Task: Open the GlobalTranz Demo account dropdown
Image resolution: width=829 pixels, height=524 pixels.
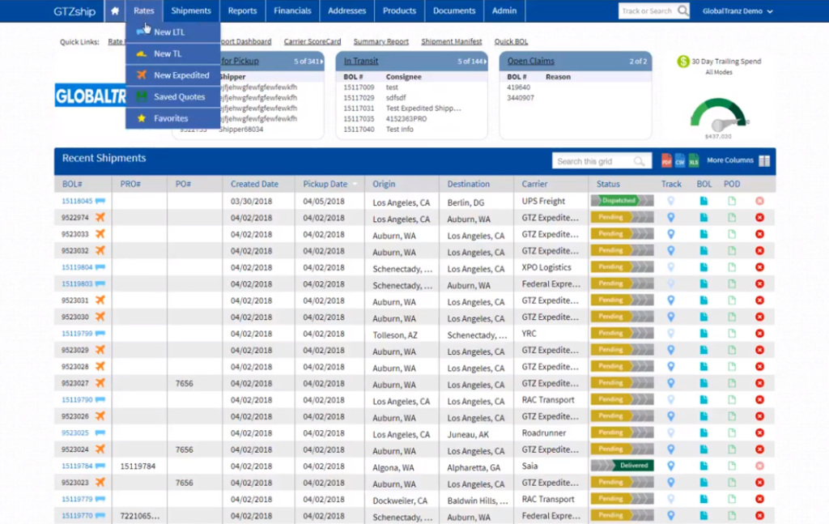Action: point(738,11)
